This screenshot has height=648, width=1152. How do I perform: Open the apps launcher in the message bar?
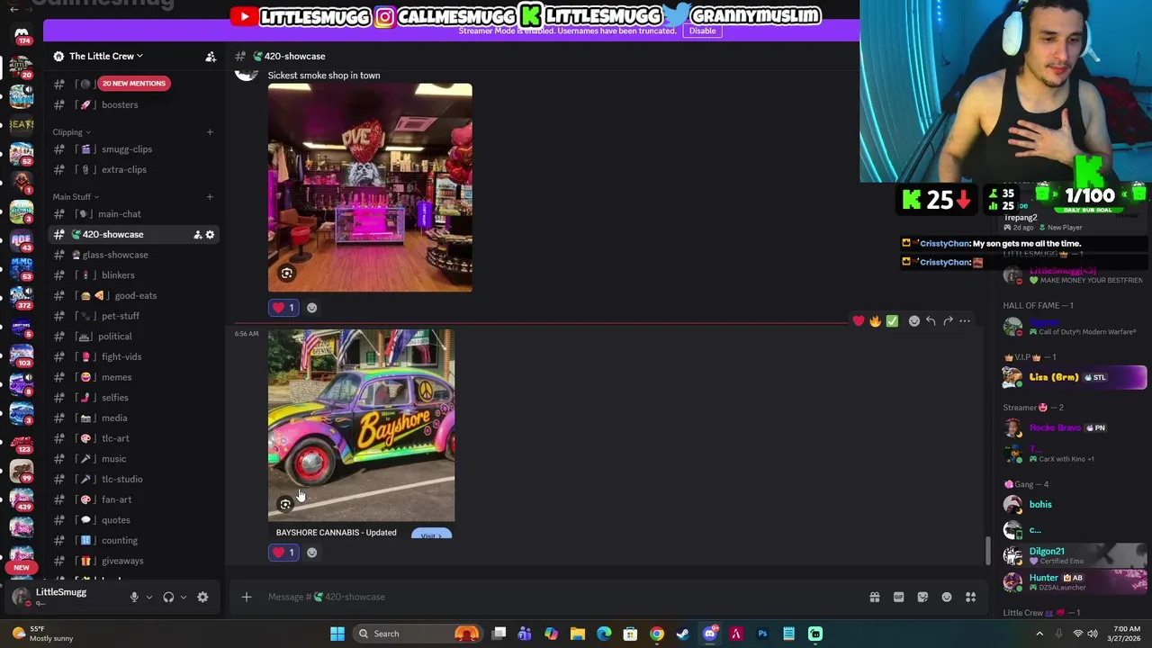pyautogui.click(x=971, y=597)
